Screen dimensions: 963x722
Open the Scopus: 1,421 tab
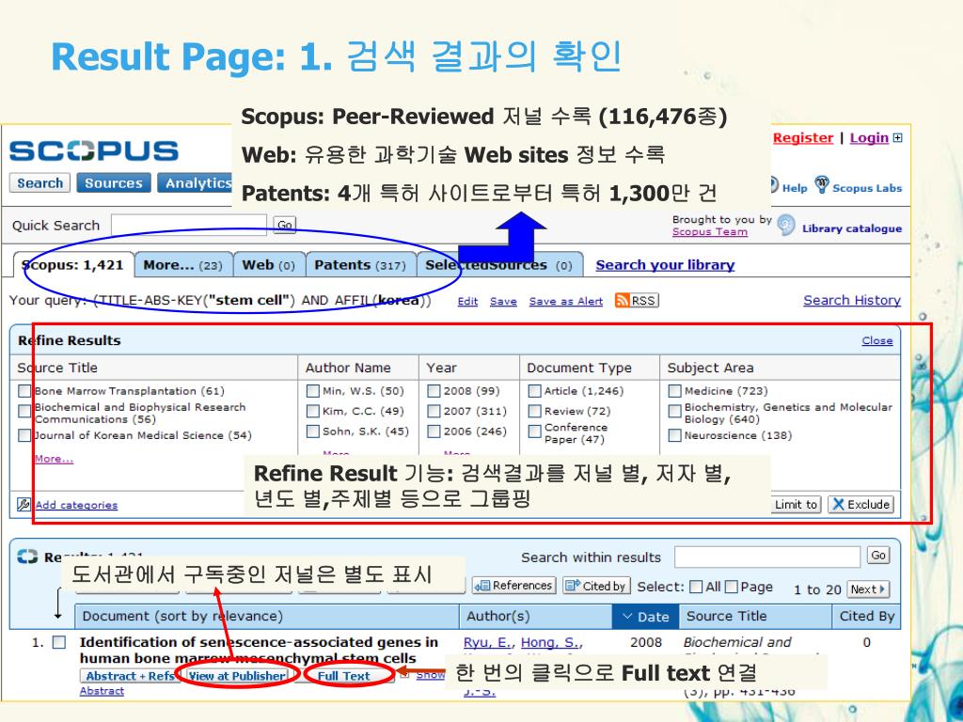click(x=72, y=265)
